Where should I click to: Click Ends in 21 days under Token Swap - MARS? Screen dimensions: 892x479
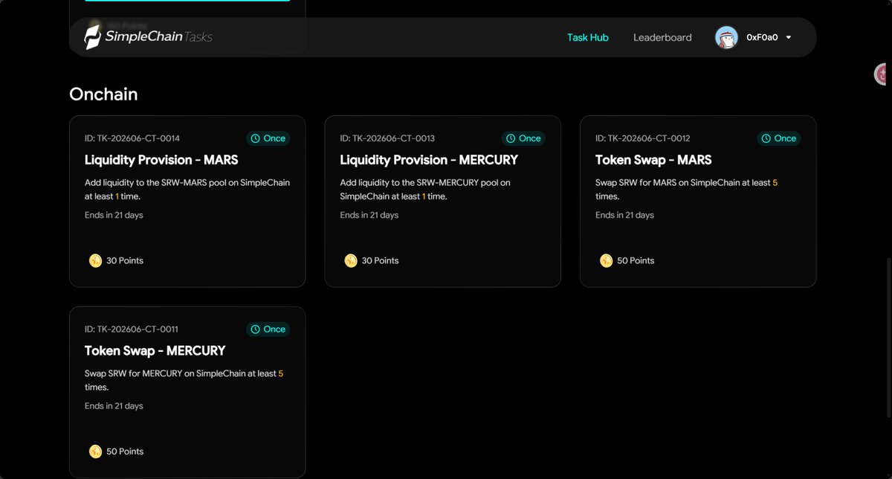(x=624, y=215)
